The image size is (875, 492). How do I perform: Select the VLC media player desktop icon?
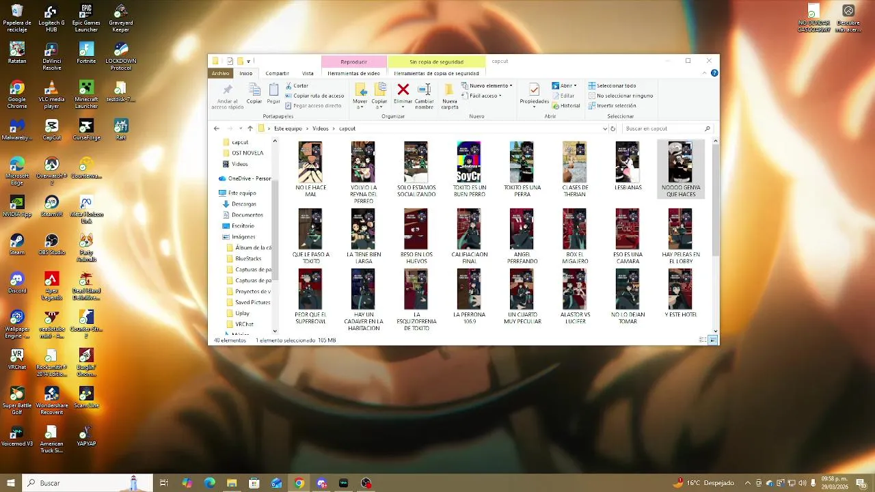52,95
